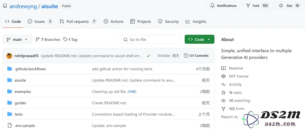This screenshot has width=305, height=129.
Task: Open rohitprasad15 commit author link
Action: [27, 56]
